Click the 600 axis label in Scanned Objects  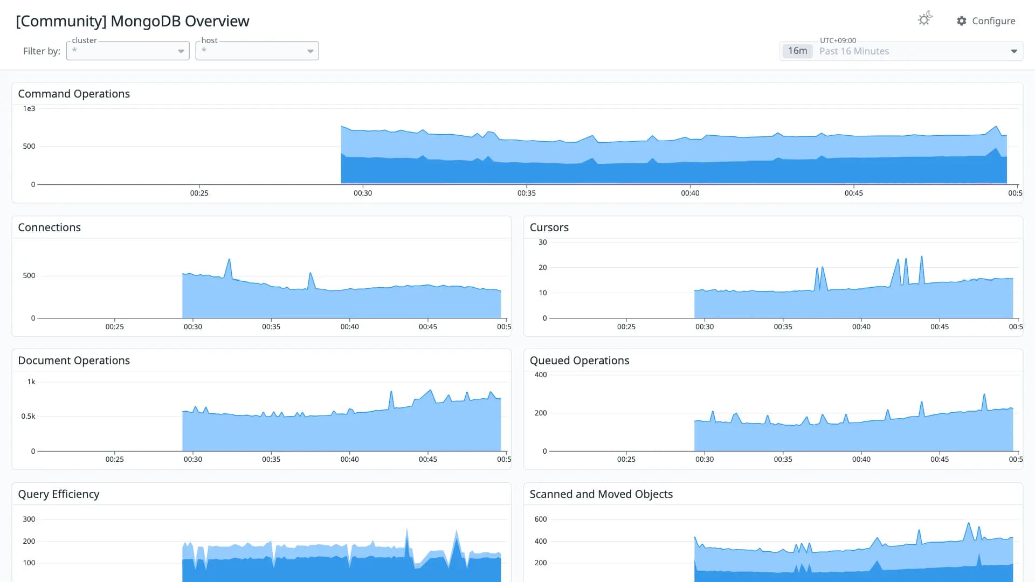click(x=540, y=519)
